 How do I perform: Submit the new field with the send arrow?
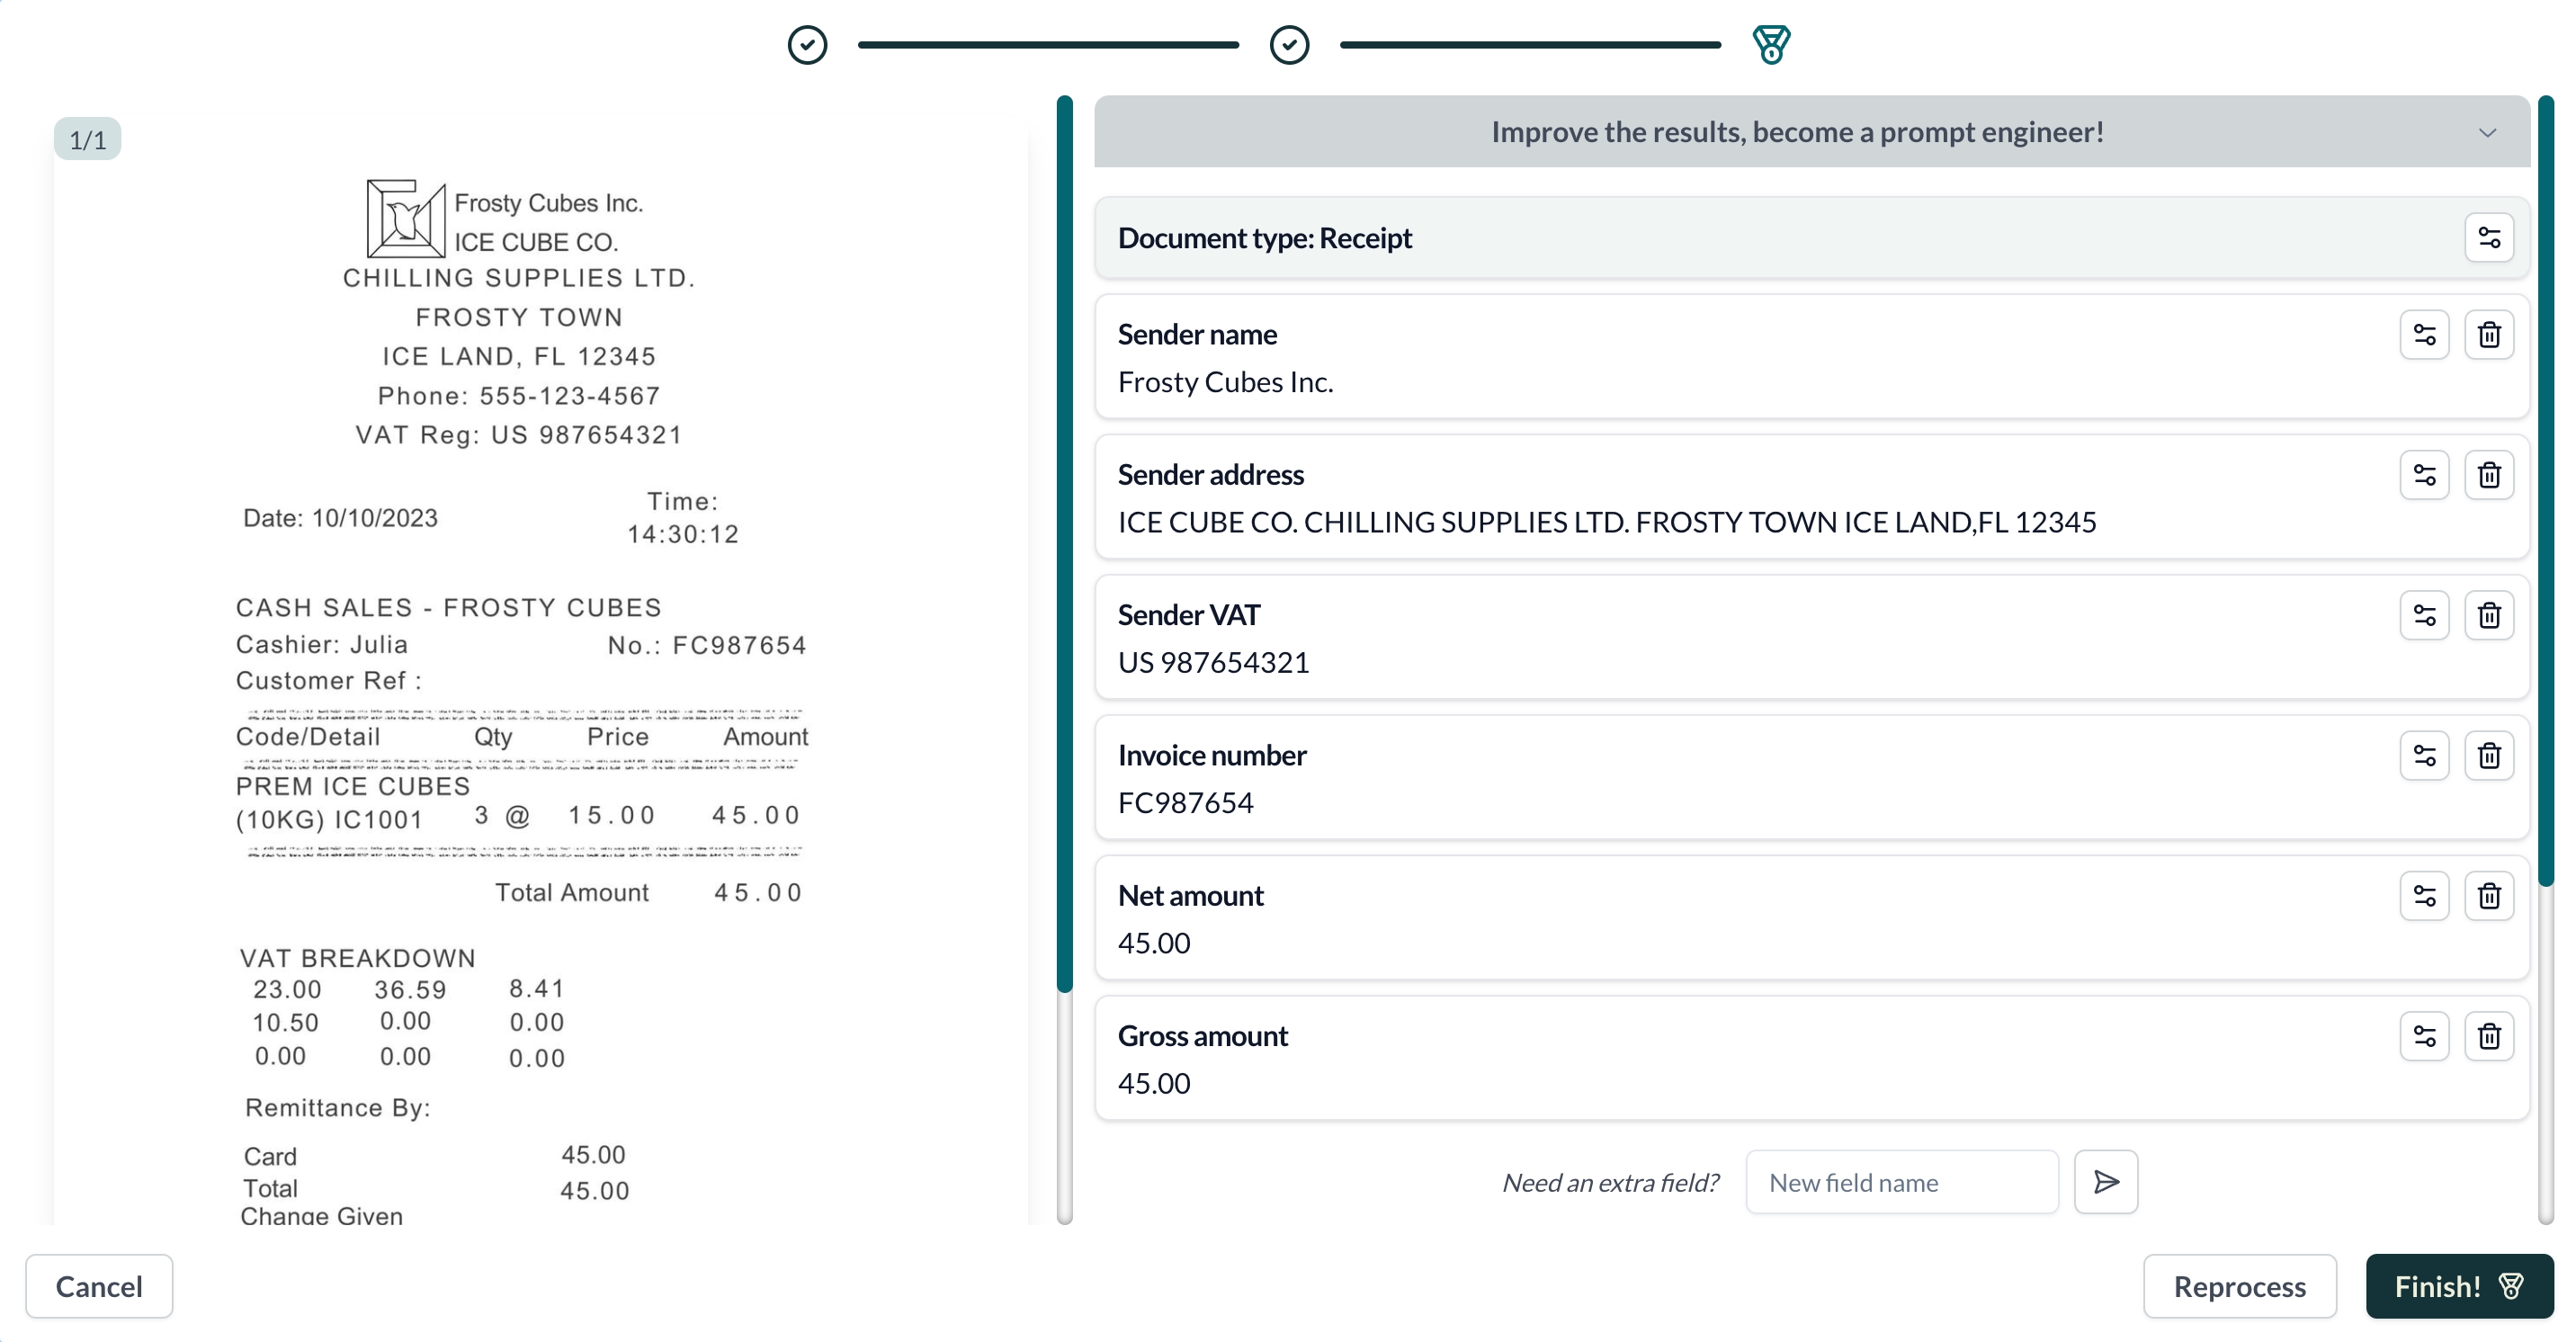(2106, 1181)
